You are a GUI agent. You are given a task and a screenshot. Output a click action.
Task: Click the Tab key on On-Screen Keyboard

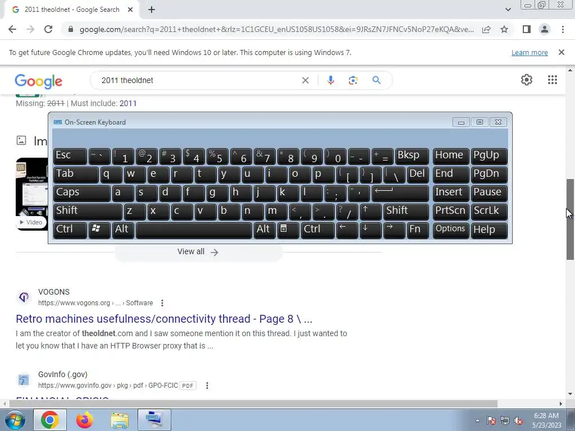pyautogui.click(x=76, y=175)
